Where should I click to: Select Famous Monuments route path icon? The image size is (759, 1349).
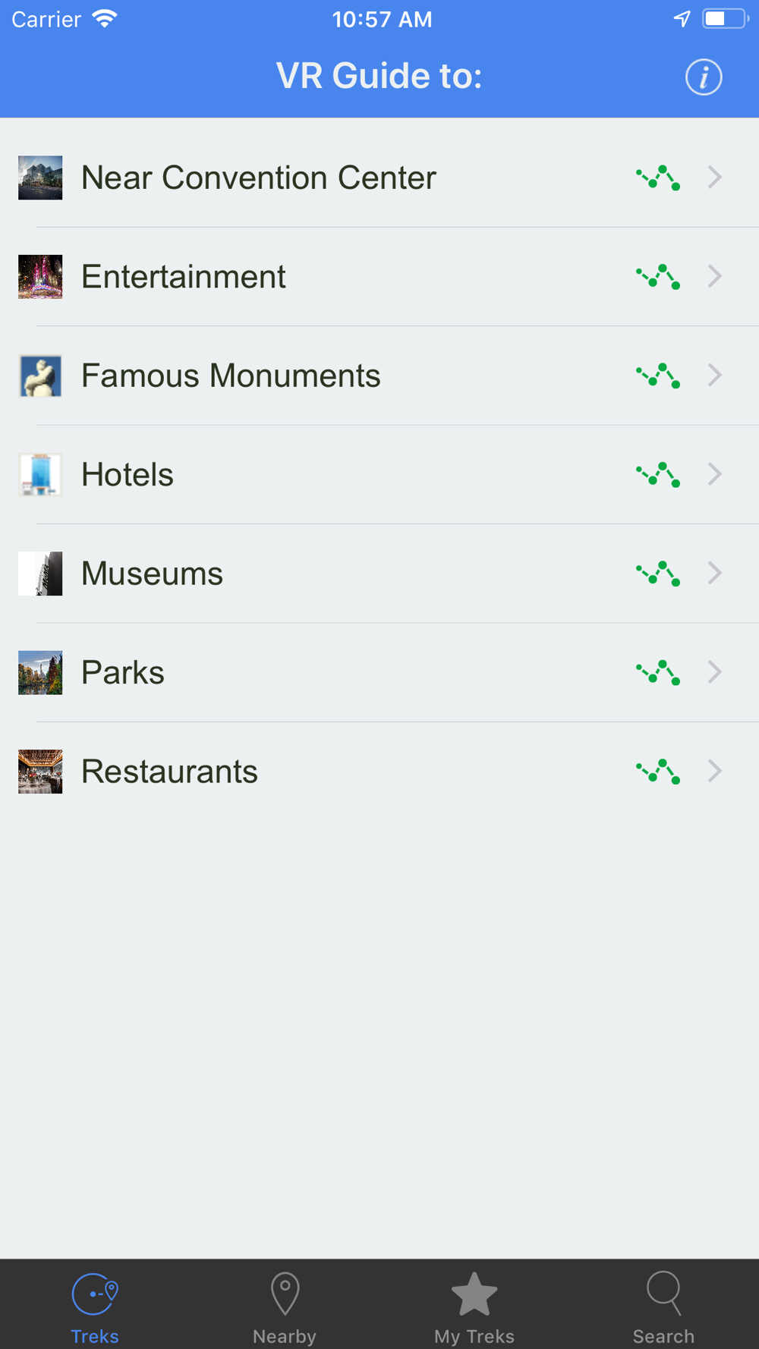[658, 376]
